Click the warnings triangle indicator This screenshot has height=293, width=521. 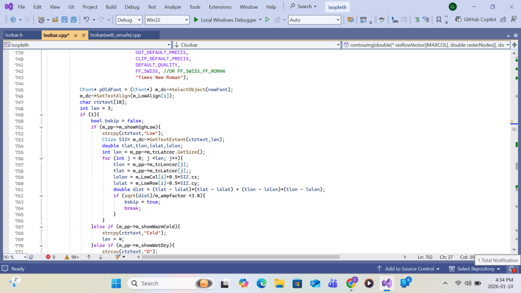(x=67, y=257)
